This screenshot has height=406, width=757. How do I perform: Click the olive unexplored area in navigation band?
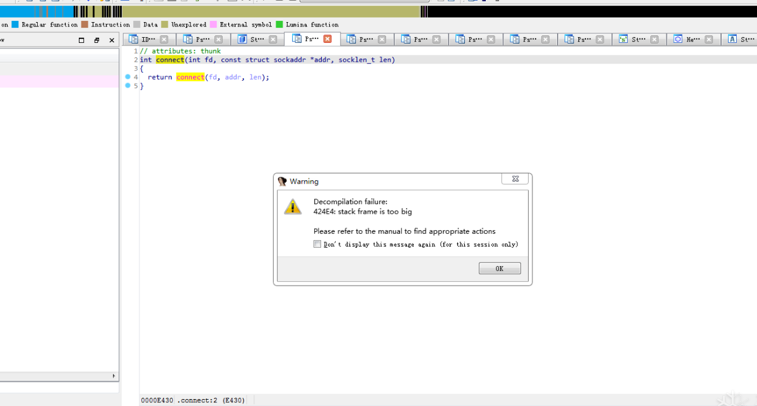point(271,11)
